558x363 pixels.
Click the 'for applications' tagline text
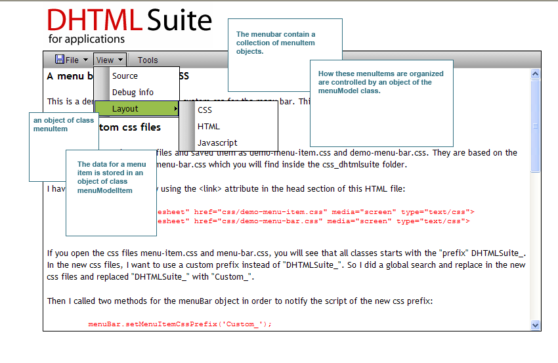click(87, 39)
